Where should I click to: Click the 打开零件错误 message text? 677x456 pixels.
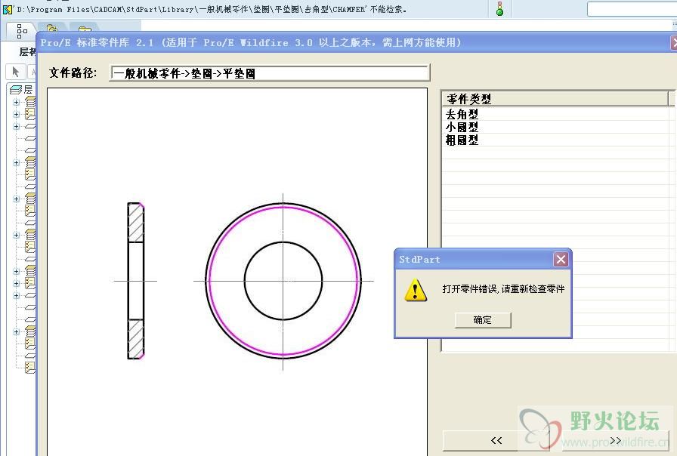(503, 289)
